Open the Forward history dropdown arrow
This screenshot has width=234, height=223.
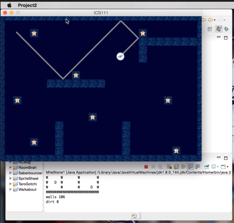click(x=224, y=20)
